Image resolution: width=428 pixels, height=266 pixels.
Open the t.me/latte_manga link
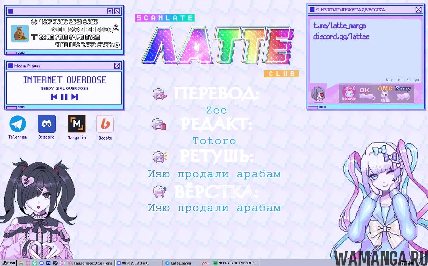pyautogui.click(x=340, y=26)
